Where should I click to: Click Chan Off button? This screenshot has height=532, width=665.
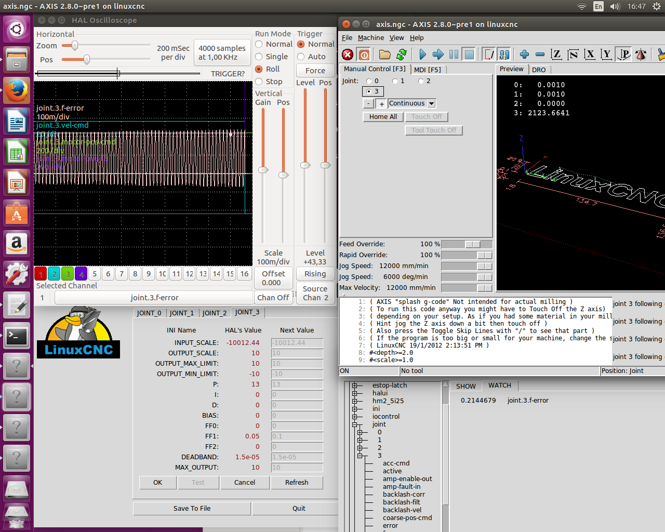[273, 298]
